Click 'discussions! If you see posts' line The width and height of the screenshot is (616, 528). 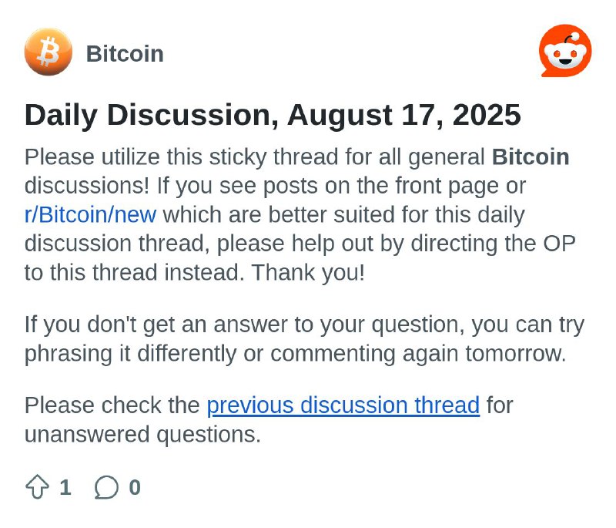275,186
